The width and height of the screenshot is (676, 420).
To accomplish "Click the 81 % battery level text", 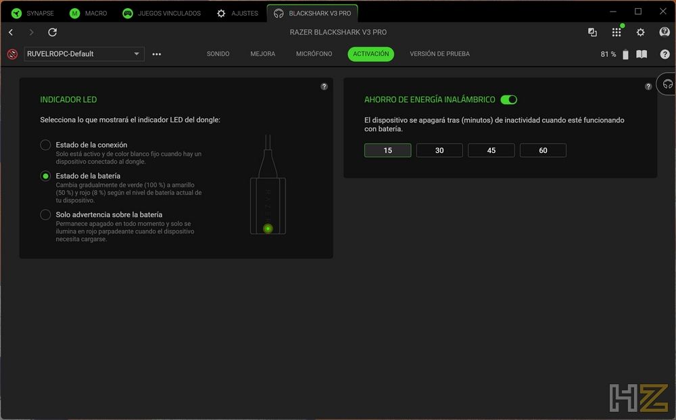I will coord(608,54).
